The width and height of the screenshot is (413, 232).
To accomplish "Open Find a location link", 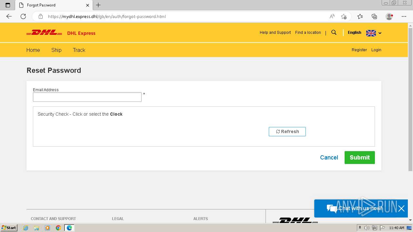I will pyautogui.click(x=308, y=33).
